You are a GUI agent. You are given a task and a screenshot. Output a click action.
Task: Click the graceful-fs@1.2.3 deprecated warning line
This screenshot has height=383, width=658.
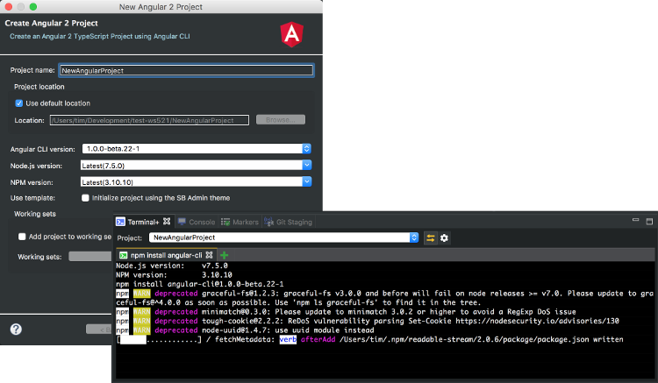point(385,298)
